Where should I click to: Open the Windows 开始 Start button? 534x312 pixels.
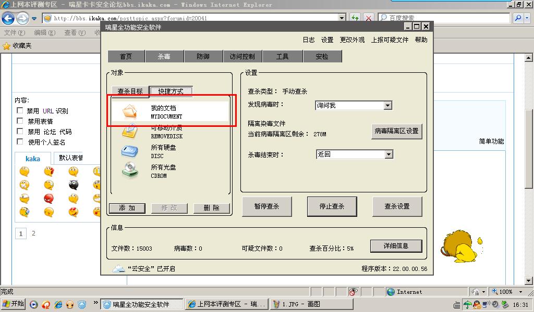click(x=13, y=304)
